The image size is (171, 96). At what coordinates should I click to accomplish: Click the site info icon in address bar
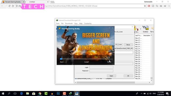[17, 6]
